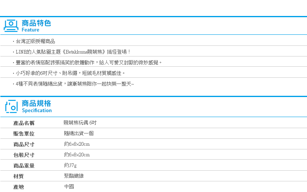This screenshot has width=307, height=192.
Task: Click the 商品重量 row label
Action: coord(24,166)
